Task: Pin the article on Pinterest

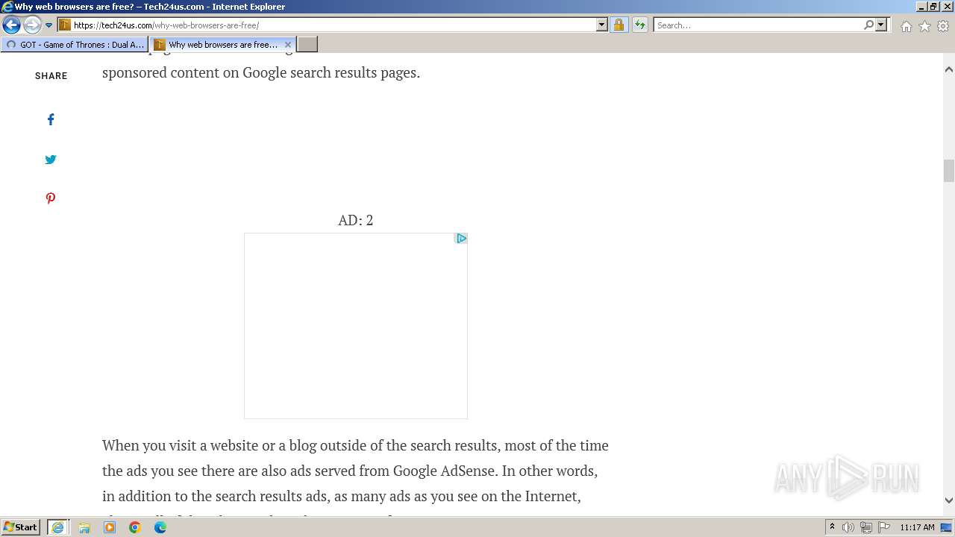Action: (x=51, y=198)
